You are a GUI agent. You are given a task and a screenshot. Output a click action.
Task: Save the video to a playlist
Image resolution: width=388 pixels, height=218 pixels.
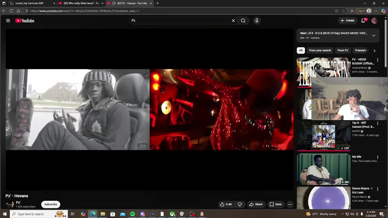pyautogui.click(x=276, y=204)
